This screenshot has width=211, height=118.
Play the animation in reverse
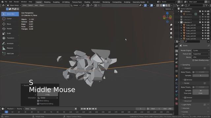87,109
